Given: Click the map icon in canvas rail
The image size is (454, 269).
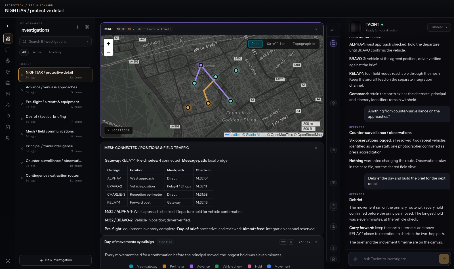Looking at the screenshot, I should coord(334,44).
